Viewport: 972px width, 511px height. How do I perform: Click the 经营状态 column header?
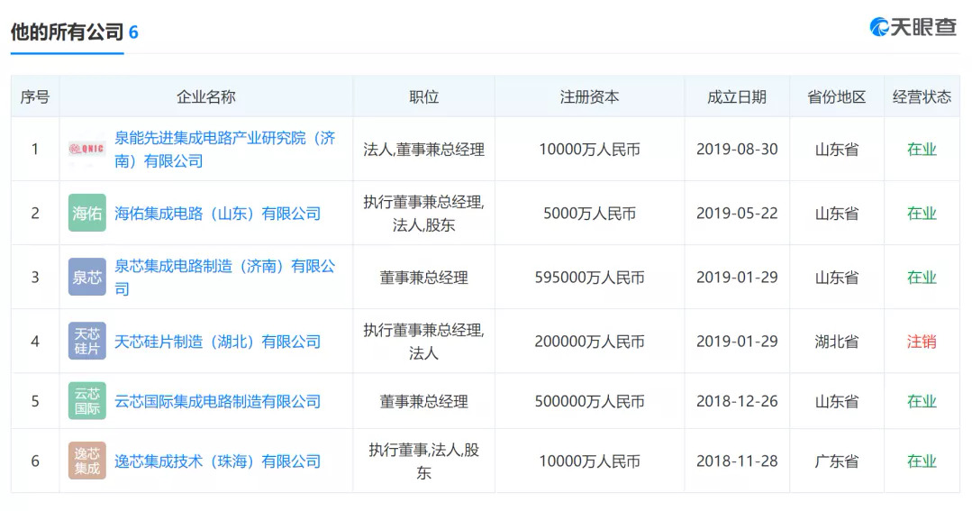pos(921,96)
